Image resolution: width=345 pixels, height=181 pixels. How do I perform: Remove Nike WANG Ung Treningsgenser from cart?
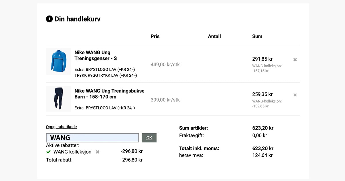point(295,60)
